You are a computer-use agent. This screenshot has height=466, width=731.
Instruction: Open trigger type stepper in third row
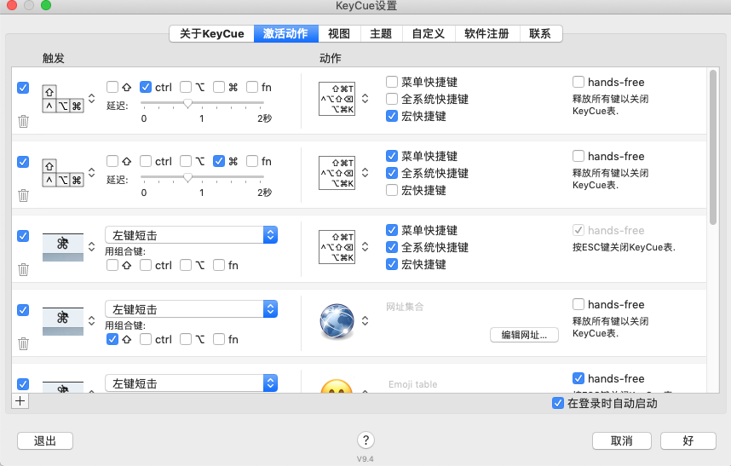coord(92,246)
